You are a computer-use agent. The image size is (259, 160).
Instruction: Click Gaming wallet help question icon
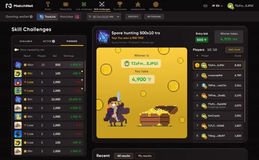(x=31, y=16)
